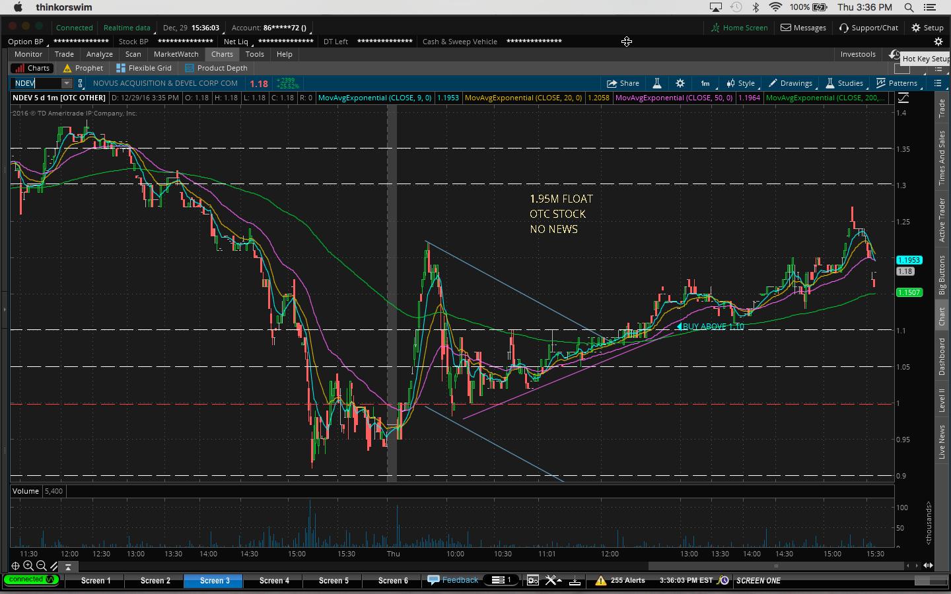This screenshot has width=951, height=594.
Task: Expand the Option BP dropdown
Action: [x=28, y=42]
